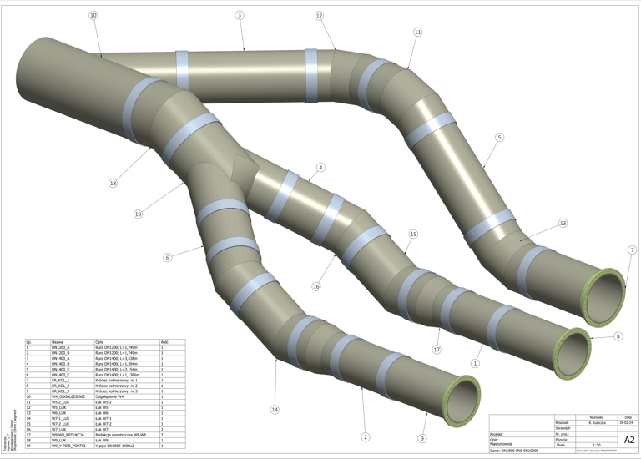This screenshot has width=641, height=459.
Task: Click description 'Redukcja symetryczna W9-W8'
Action: (x=120, y=435)
